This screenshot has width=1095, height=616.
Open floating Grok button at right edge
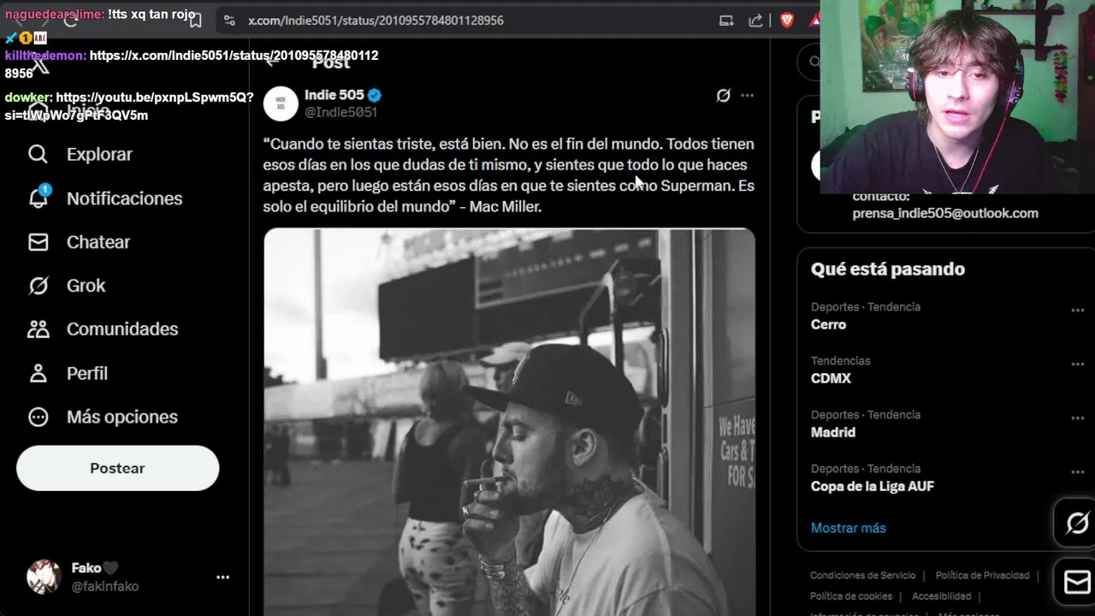pos(1077,522)
